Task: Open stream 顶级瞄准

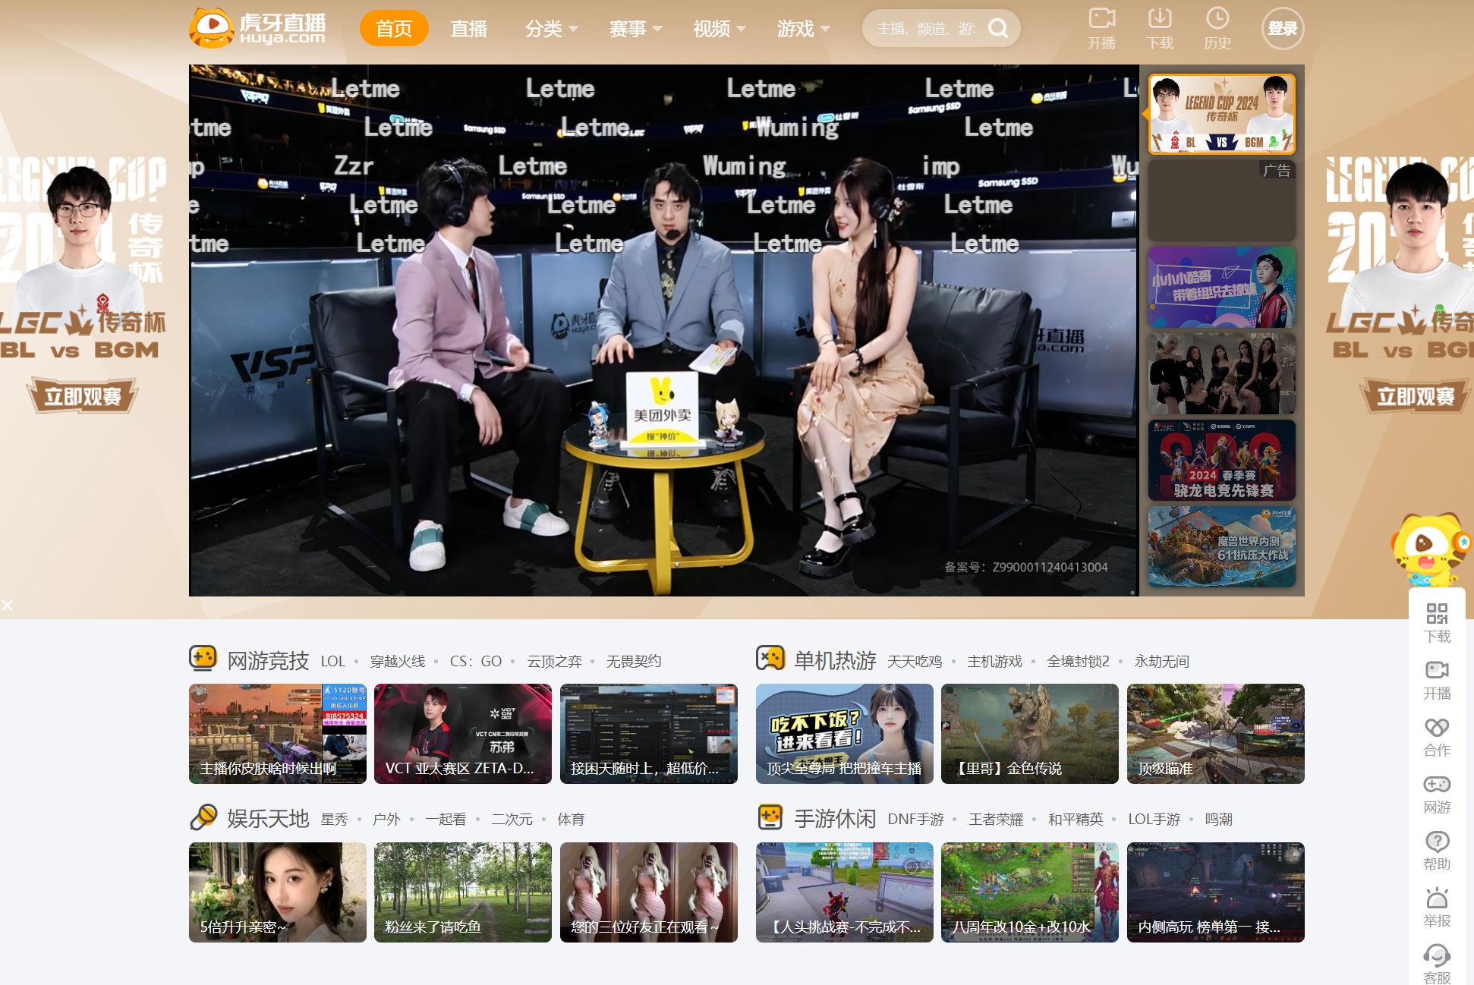Action: 1216,734
